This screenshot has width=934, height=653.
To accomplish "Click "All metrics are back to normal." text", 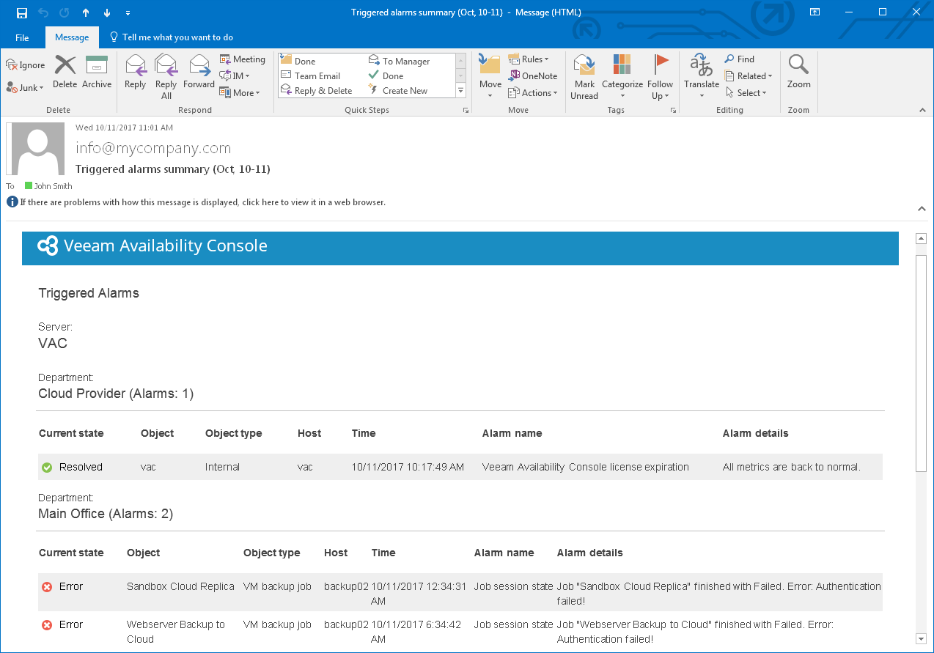I will 792,467.
